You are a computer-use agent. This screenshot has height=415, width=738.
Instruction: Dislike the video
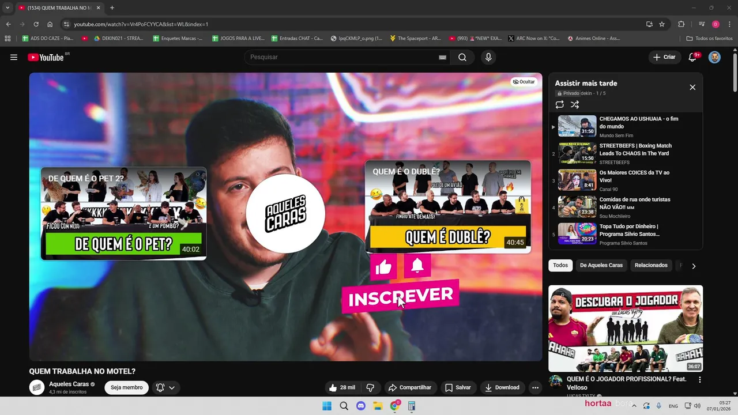tap(370, 387)
